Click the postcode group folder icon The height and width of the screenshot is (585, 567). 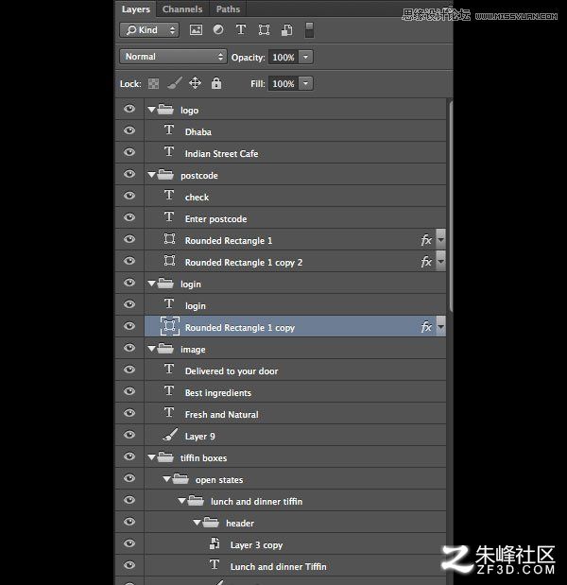click(165, 174)
